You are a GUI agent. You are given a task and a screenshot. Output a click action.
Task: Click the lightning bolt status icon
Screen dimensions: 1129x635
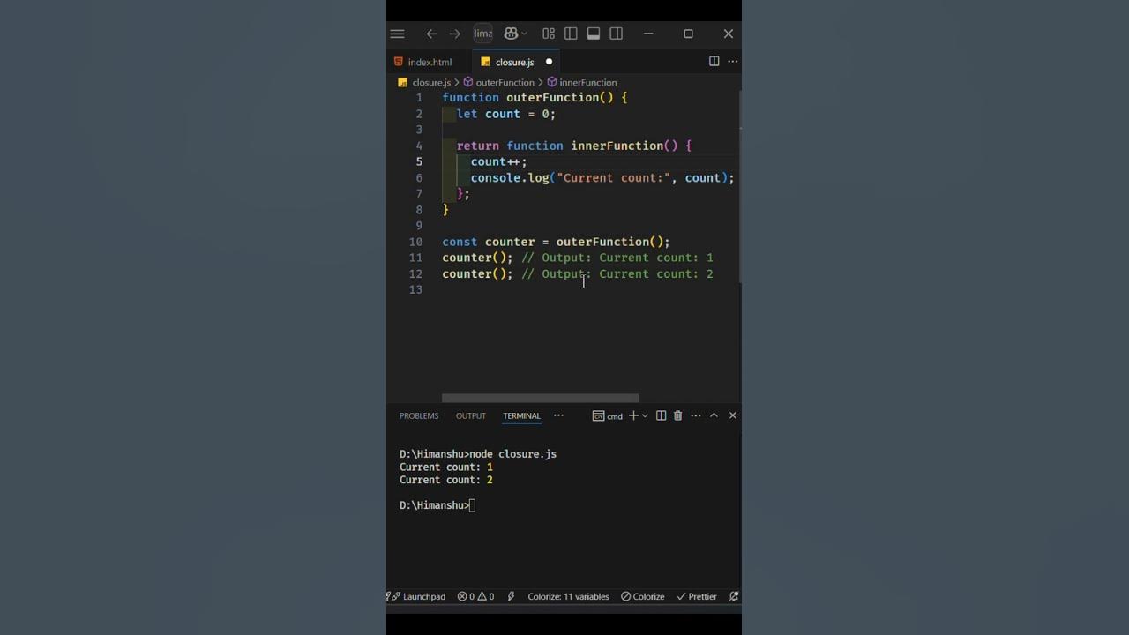[x=511, y=596]
